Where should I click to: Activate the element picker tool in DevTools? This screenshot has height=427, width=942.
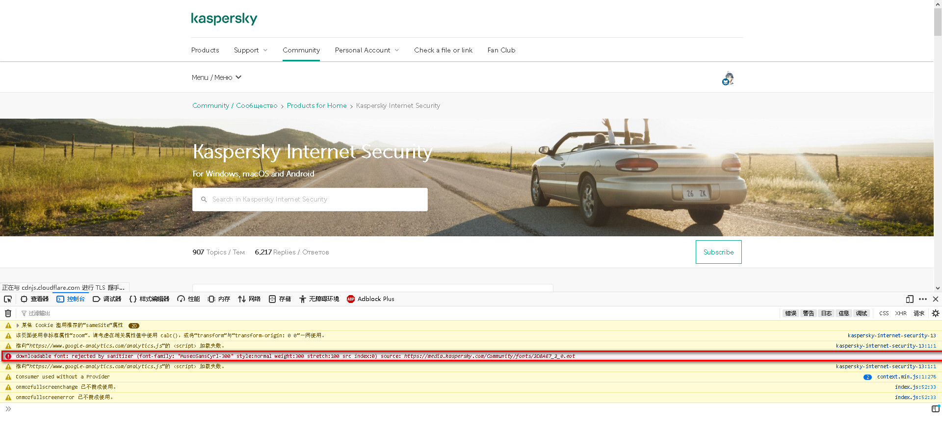pos(8,299)
